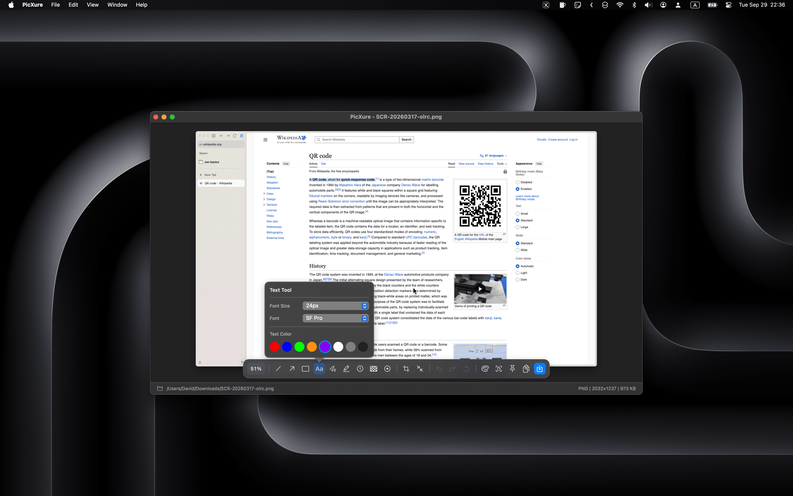Select the Rectangle shape tool
Image resolution: width=793 pixels, height=496 pixels.
[305, 369]
